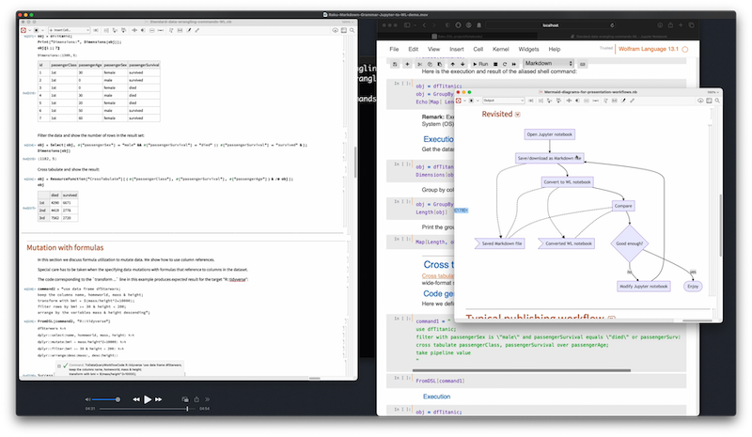
Task: Click cloud icon in Mermaid notebook toolbar
Action: coord(700,101)
